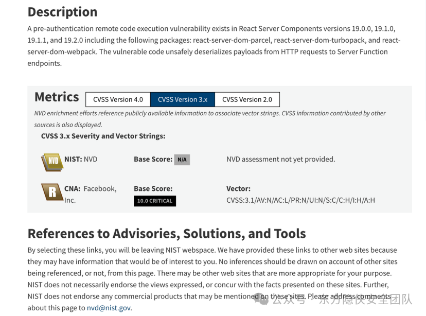The image size is (426, 316).
Task: Open the CVSS Version 2.0 tab
Action: point(247,99)
